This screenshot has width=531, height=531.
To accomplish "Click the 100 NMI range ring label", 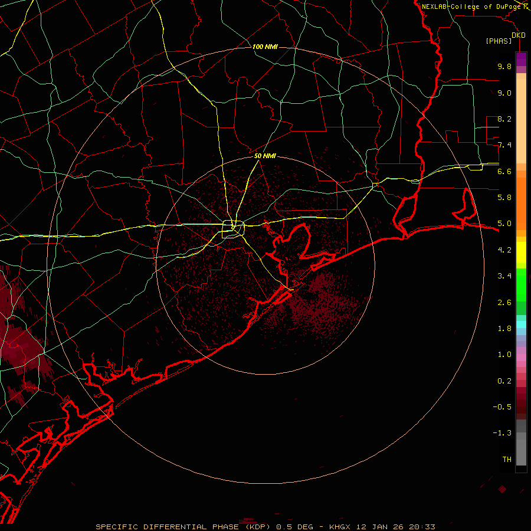I will (x=265, y=47).
